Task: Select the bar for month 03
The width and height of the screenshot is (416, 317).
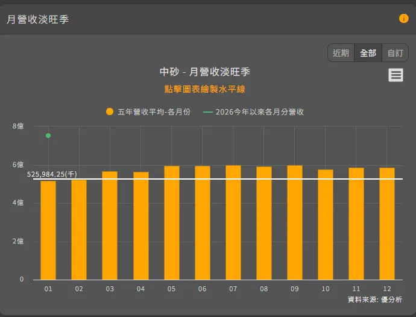Action: (110, 225)
